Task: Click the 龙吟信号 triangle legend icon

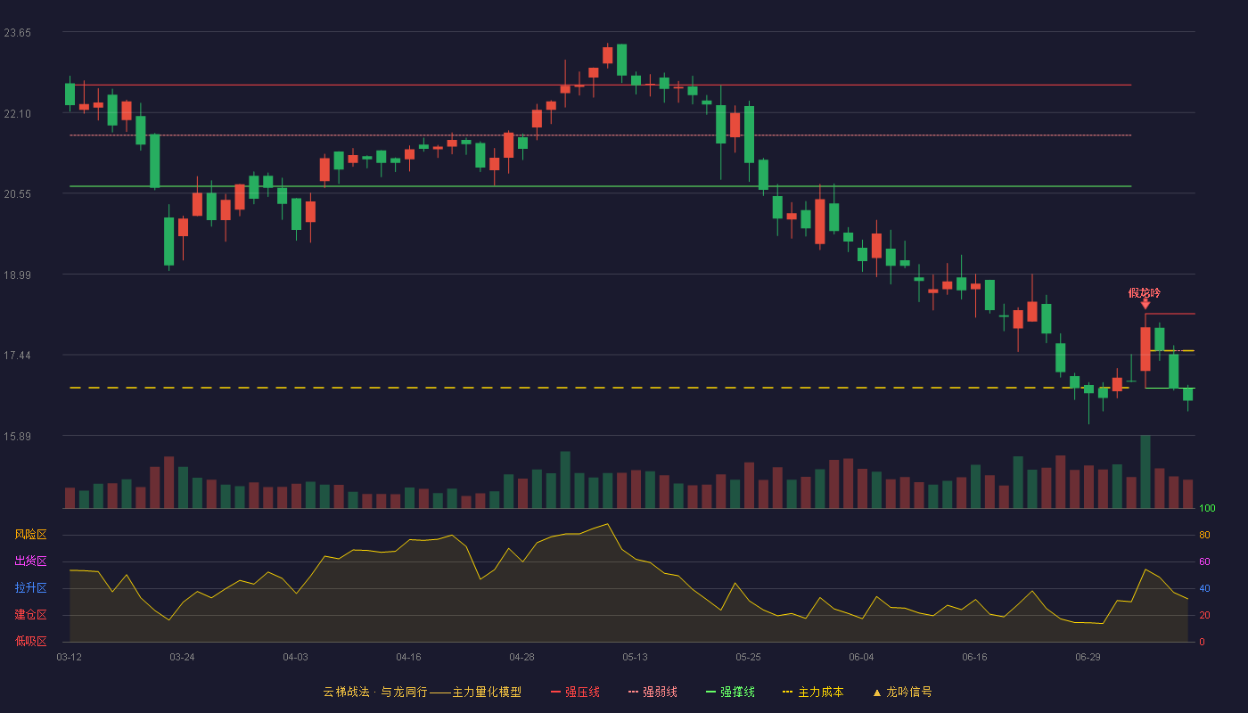Action: pyautogui.click(x=877, y=693)
